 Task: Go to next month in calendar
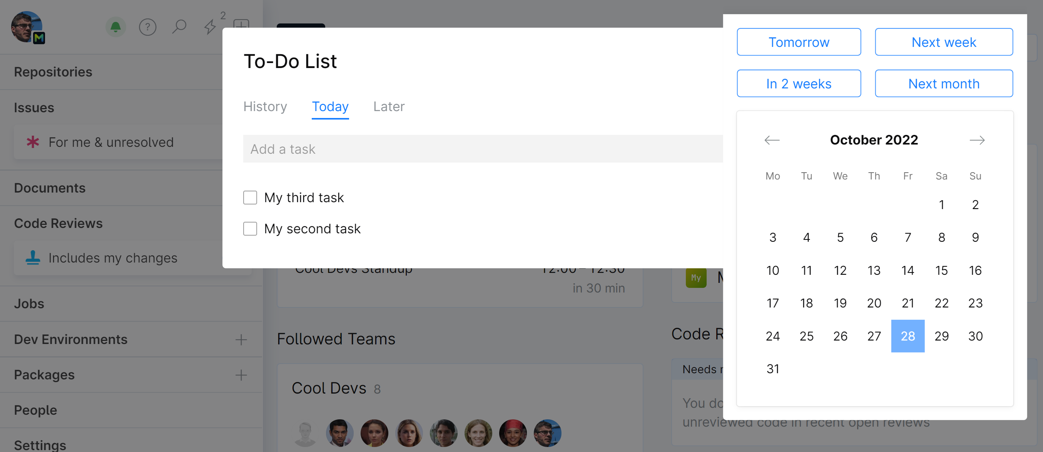click(x=976, y=140)
